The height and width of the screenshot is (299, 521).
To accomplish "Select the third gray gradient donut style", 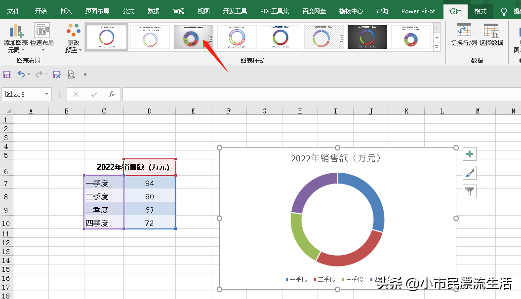I will (194, 37).
